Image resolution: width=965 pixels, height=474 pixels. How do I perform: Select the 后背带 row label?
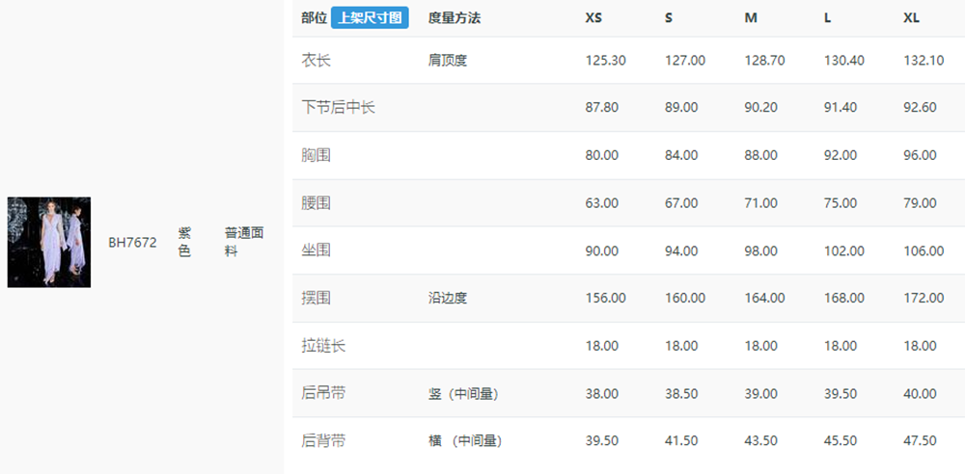(323, 441)
